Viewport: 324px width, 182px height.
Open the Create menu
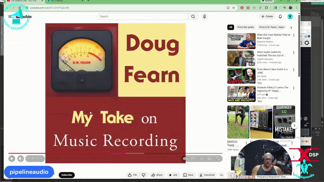point(267,16)
